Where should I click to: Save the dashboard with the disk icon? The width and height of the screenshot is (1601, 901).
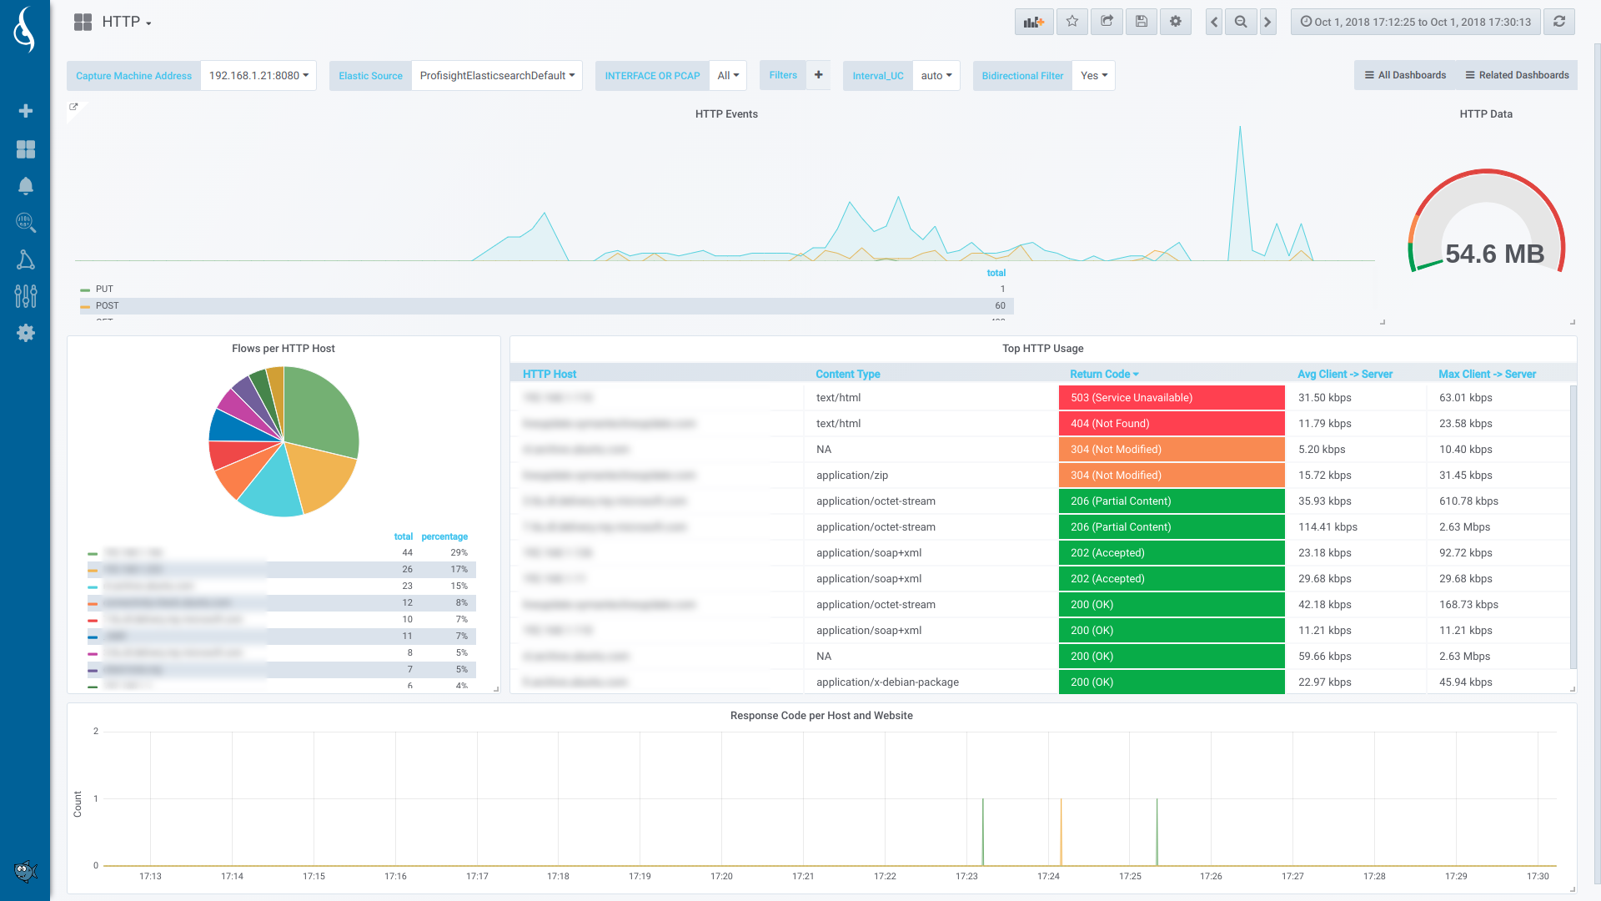(x=1142, y=22)
